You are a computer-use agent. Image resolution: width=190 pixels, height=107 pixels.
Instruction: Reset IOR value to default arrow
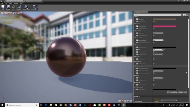pos(164,50)
